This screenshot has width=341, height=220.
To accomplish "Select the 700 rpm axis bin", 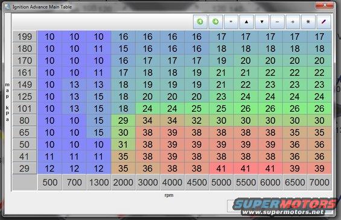I will pyautogui.click(x=74, y=183).
